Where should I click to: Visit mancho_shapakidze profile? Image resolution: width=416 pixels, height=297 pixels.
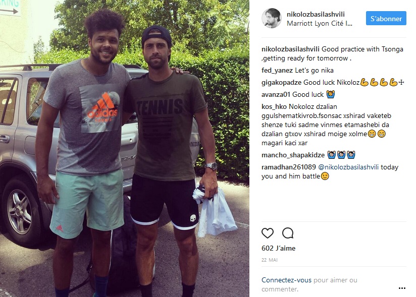point(293,155)
